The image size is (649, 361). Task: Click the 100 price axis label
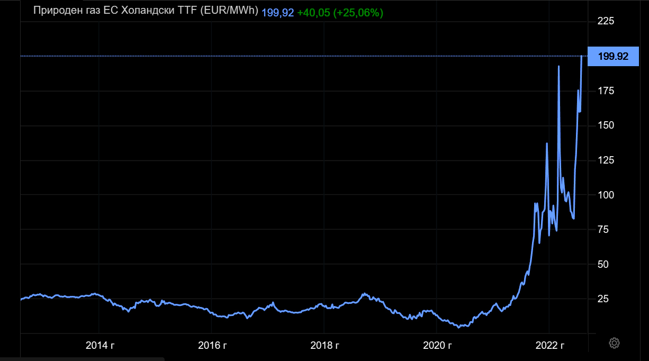click(606, 195)
